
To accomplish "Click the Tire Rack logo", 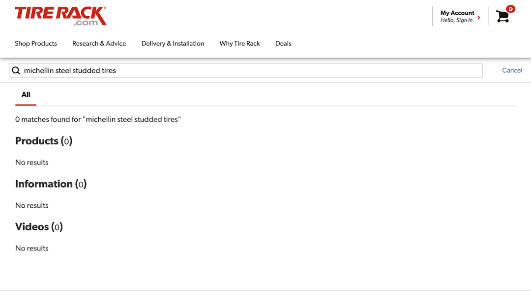I will tap(59, 15).
